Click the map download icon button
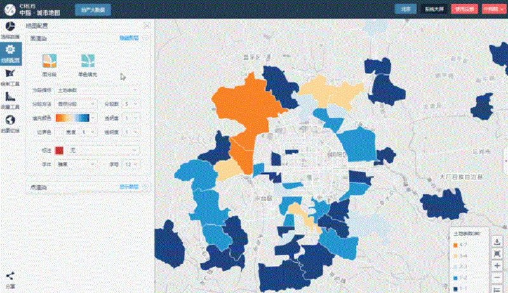Image resolution: width=508 pixels, height=293 pixels. point(497,242)
